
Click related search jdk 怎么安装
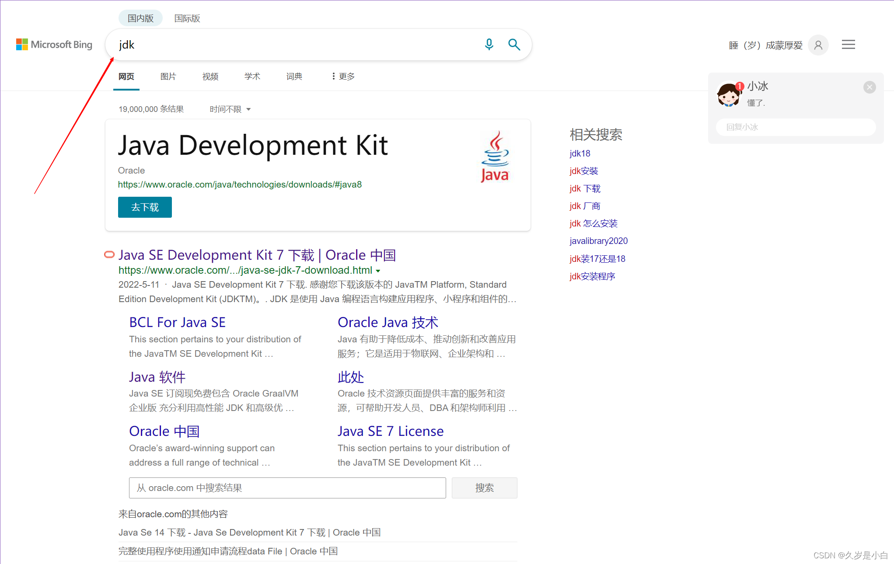tap(594, 223)
